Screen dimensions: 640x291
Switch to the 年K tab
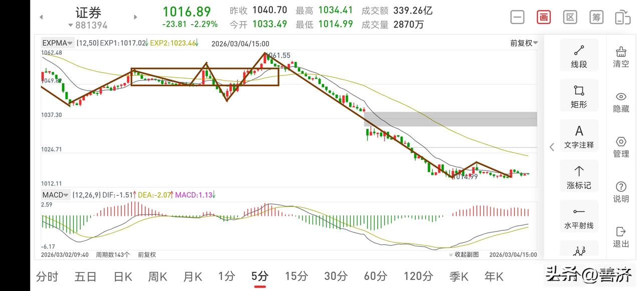tap(494, 276)
